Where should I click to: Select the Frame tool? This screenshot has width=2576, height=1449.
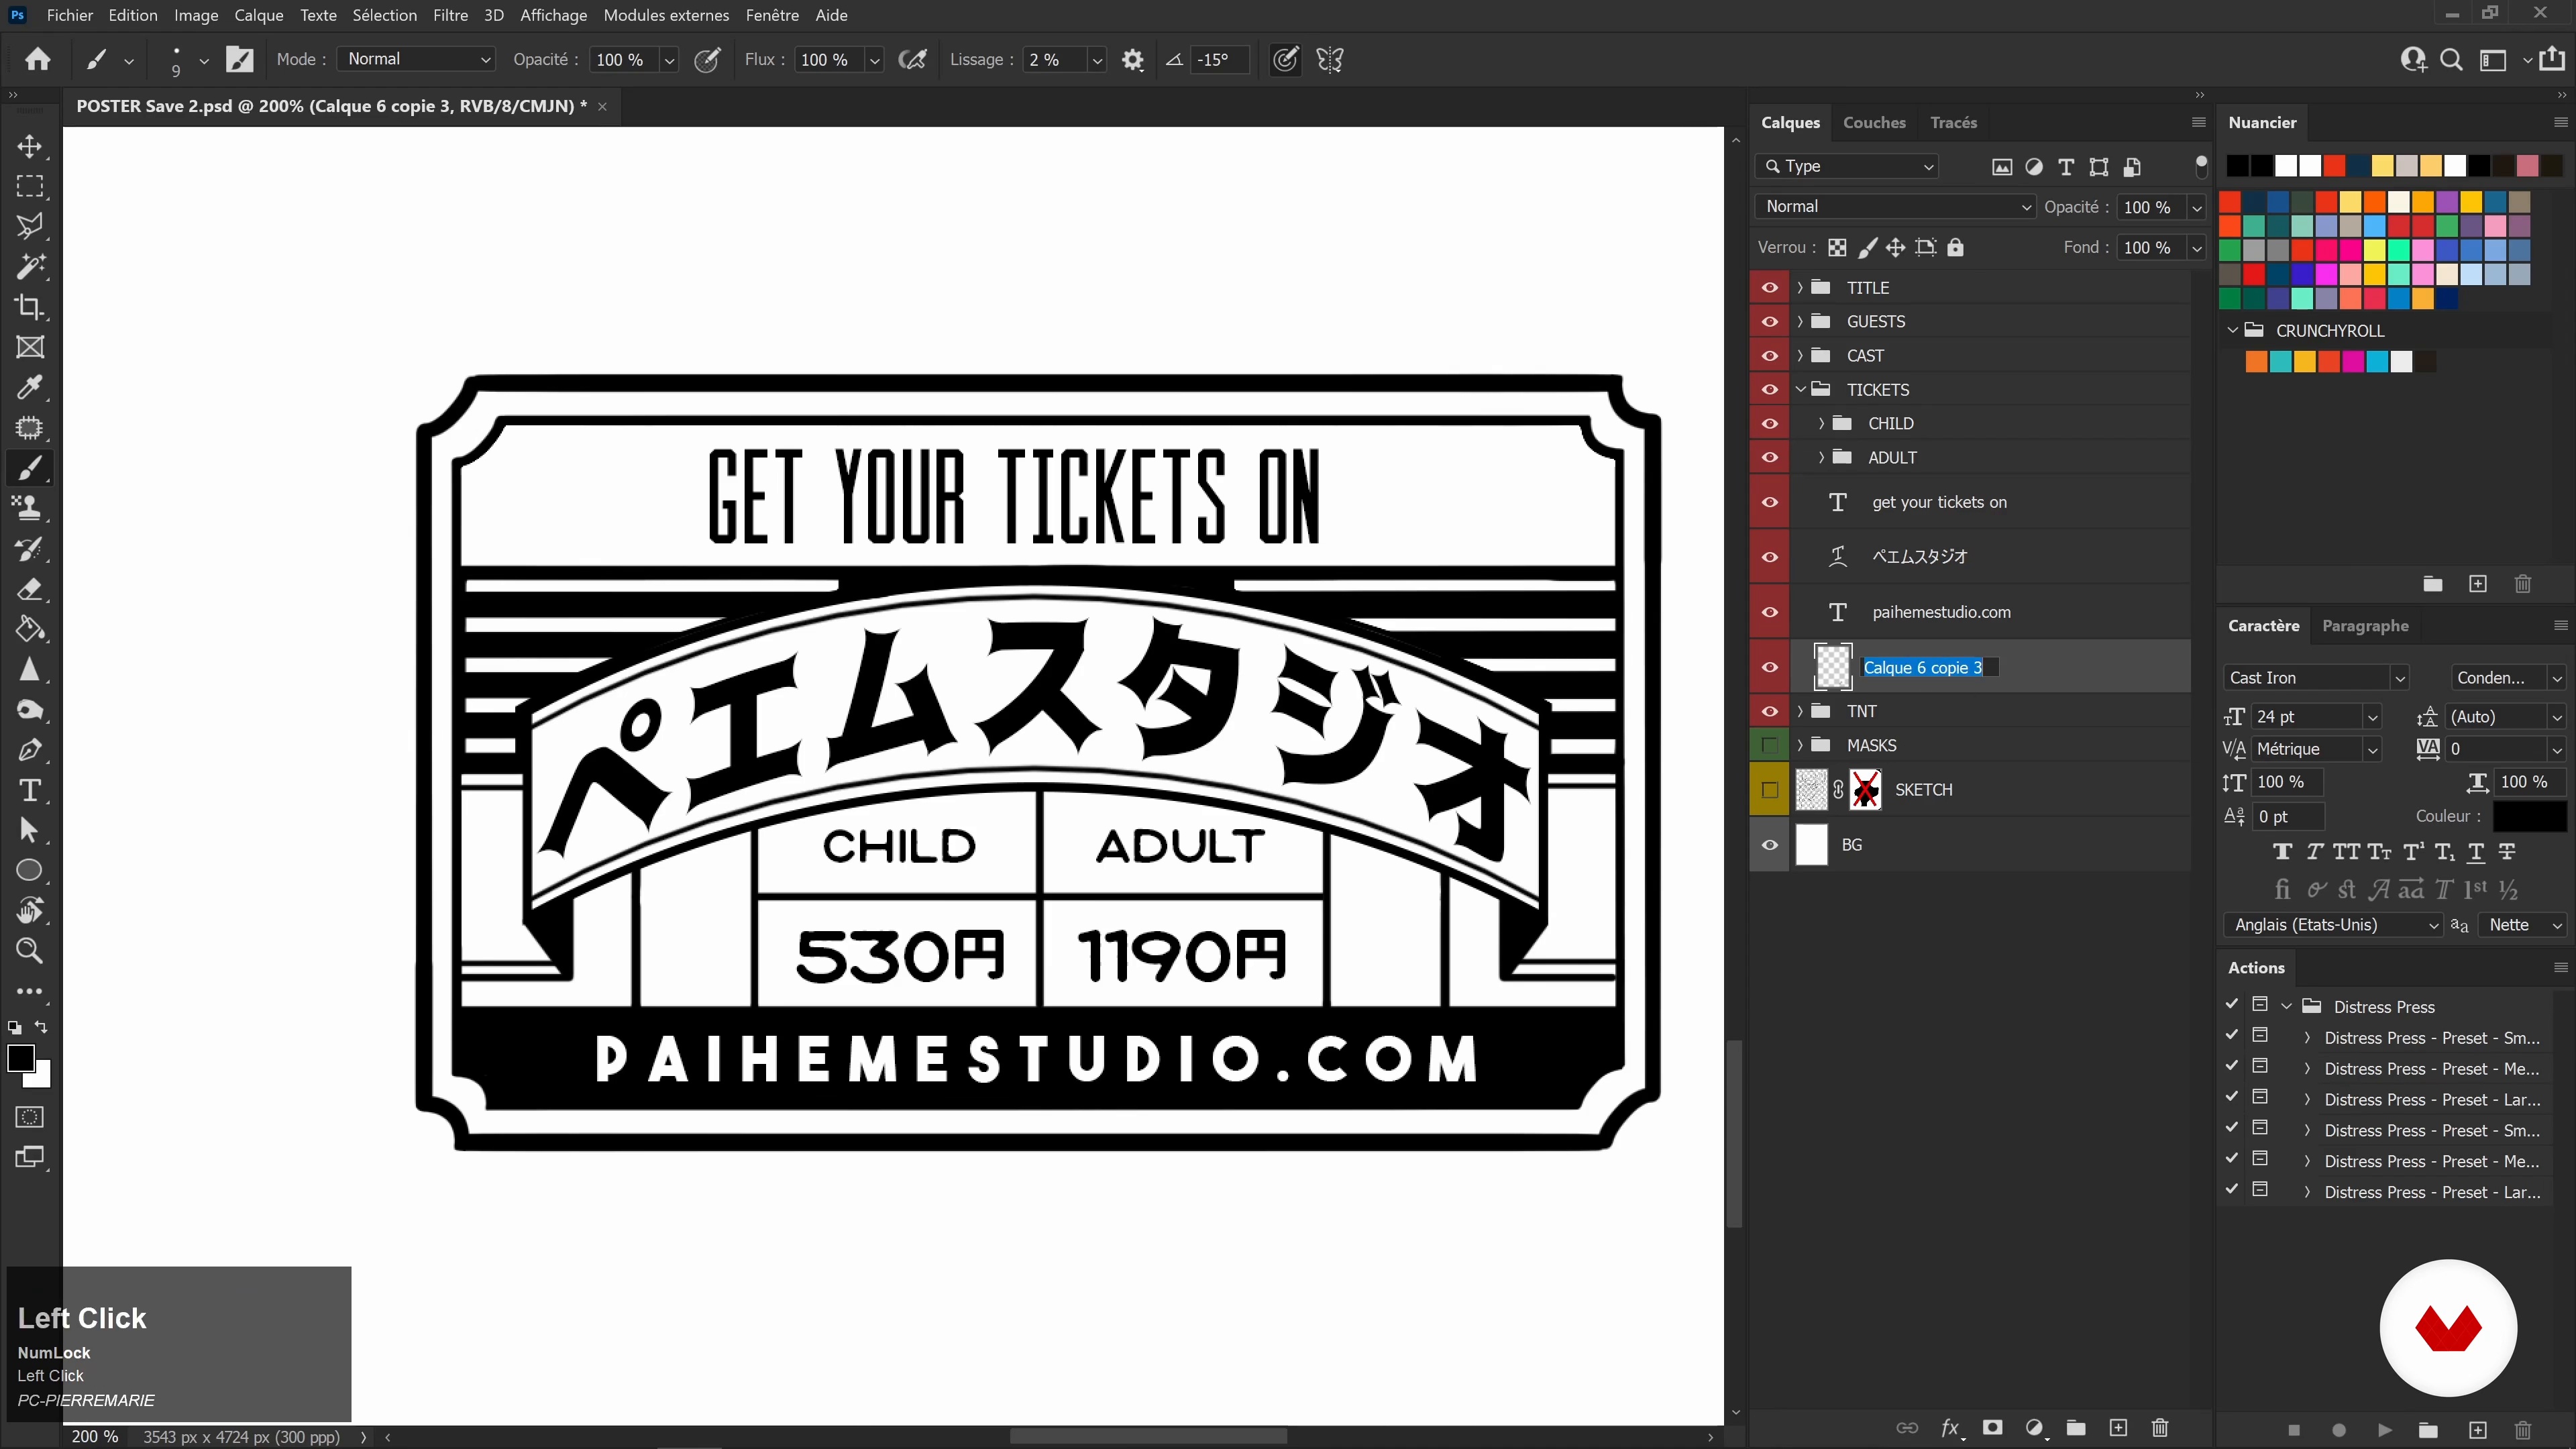click(x=30, y=347)
